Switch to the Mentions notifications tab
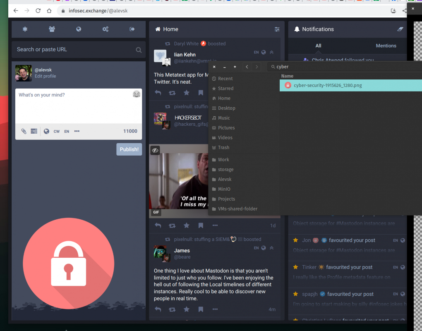 click(x=386, y=46)
